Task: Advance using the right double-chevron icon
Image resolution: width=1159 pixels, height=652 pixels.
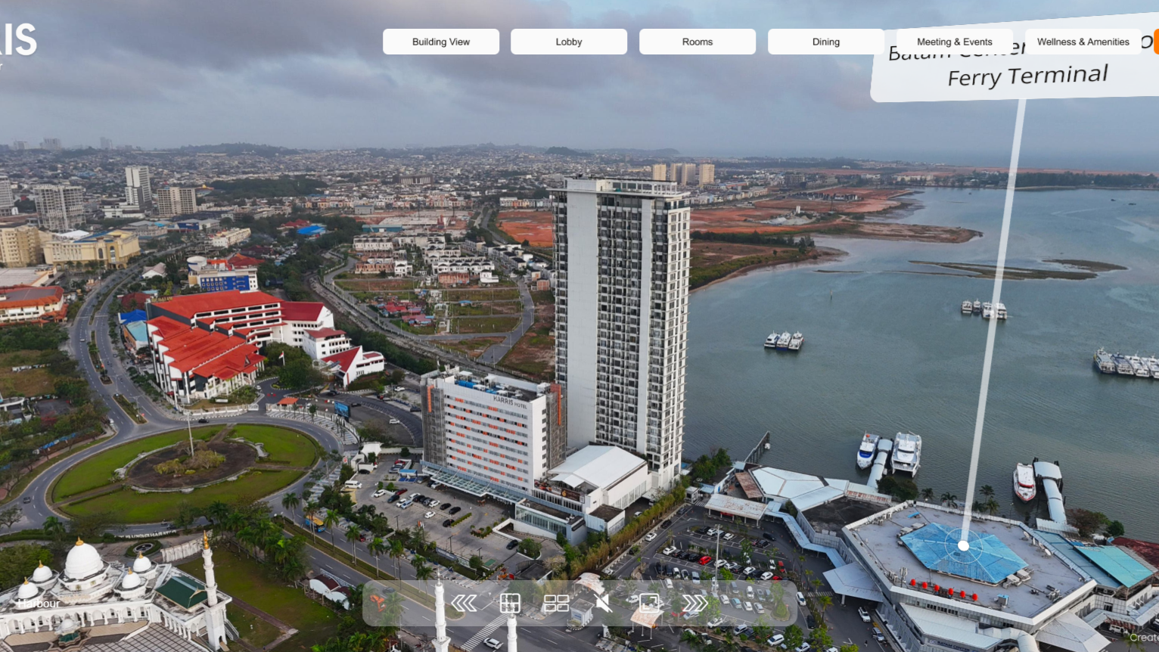Action: point(694,603)
